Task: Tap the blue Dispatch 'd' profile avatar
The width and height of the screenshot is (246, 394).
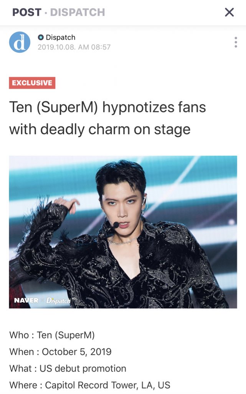Action: pos(20,42)
